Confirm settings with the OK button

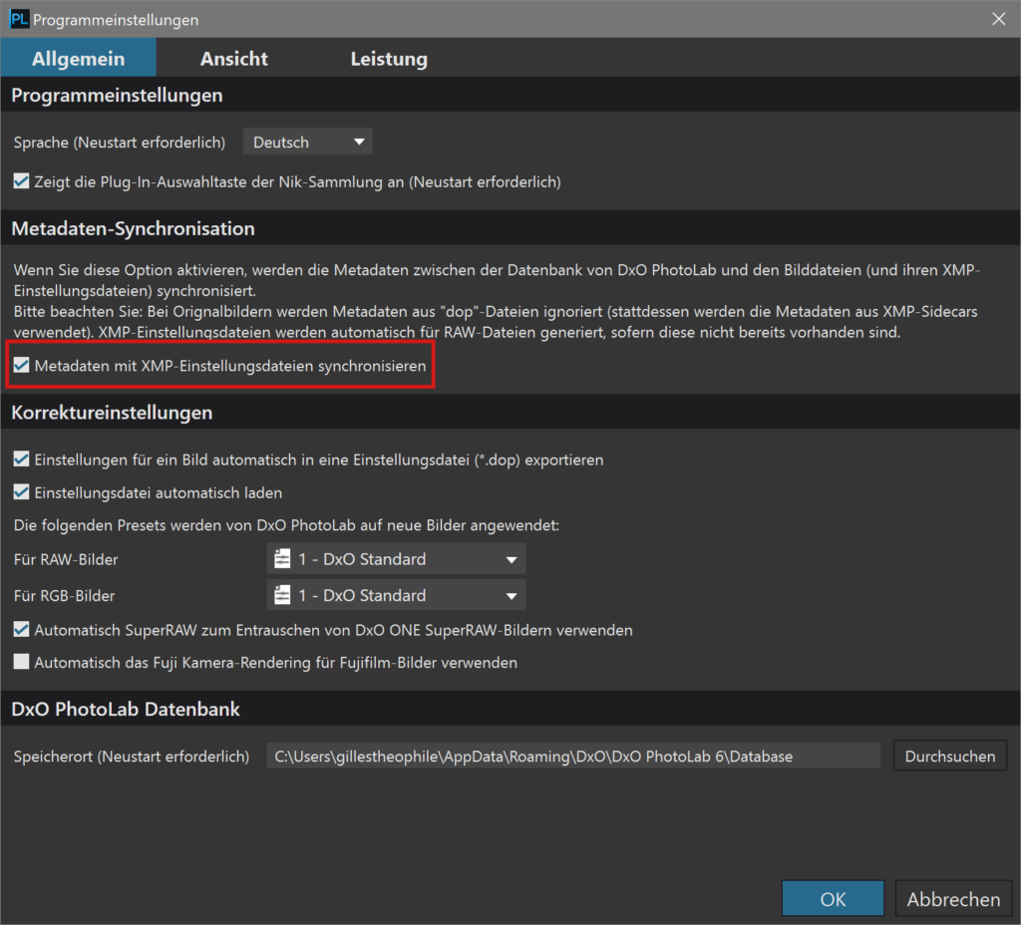(833, 899)
